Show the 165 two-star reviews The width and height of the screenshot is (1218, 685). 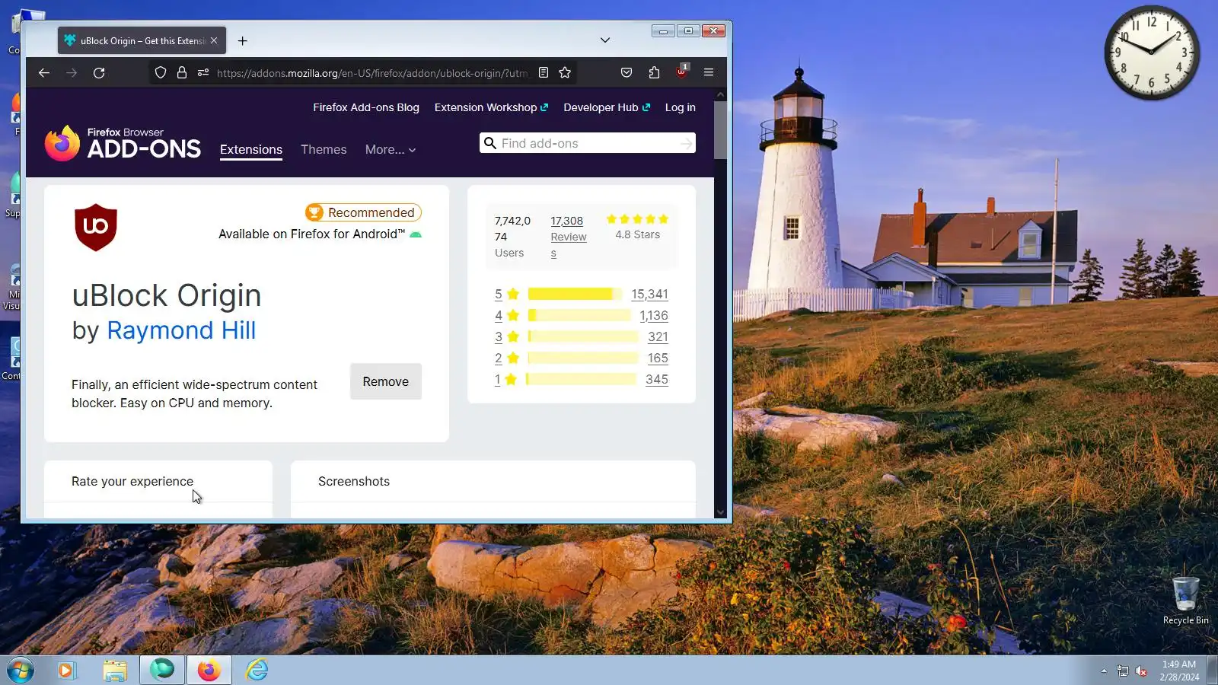(x=658, y=358)
